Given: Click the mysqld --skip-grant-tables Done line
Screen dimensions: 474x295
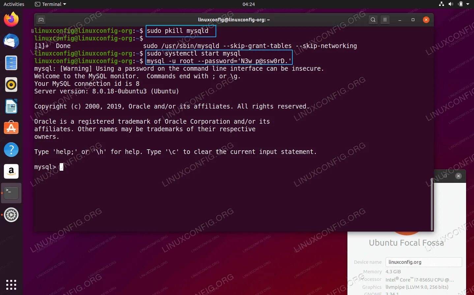Looking at the screenshot, I should tap(195, 46).
